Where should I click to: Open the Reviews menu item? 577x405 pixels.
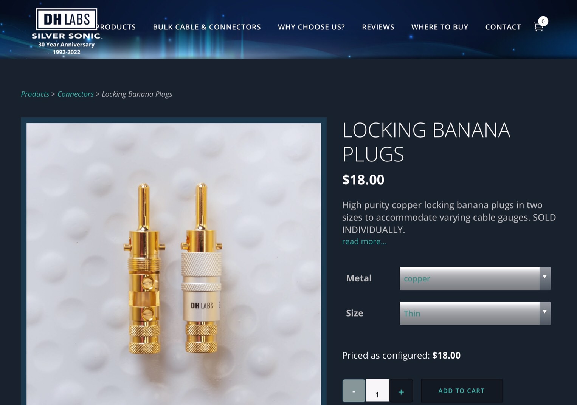[378, 27]
